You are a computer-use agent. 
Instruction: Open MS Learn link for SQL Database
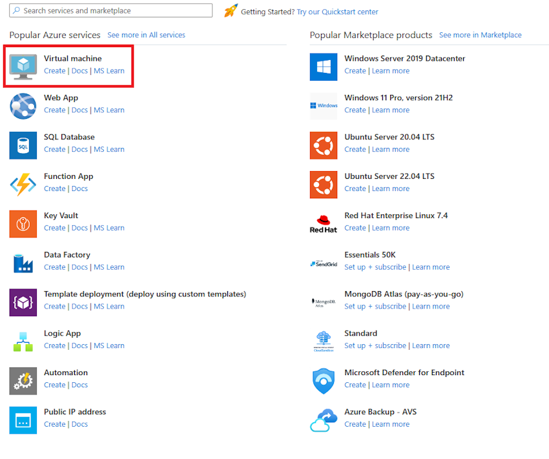point(109,149)
